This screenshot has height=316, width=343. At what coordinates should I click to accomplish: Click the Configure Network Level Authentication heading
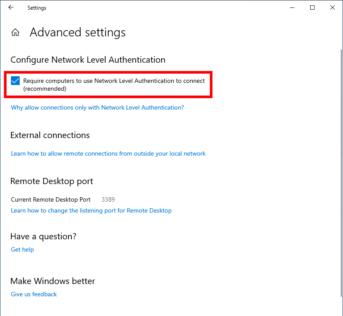tap(88, 60)
